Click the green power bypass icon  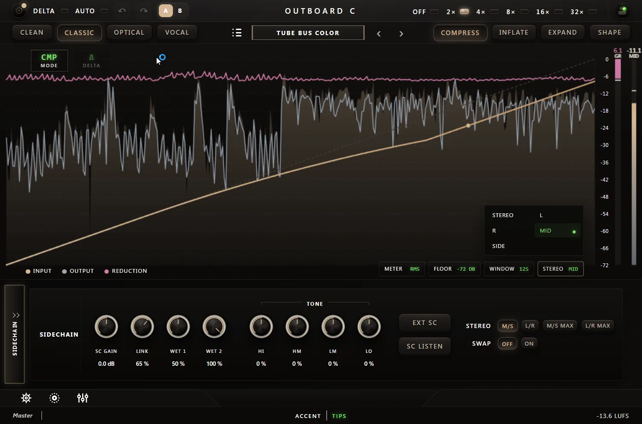point(623,11)
